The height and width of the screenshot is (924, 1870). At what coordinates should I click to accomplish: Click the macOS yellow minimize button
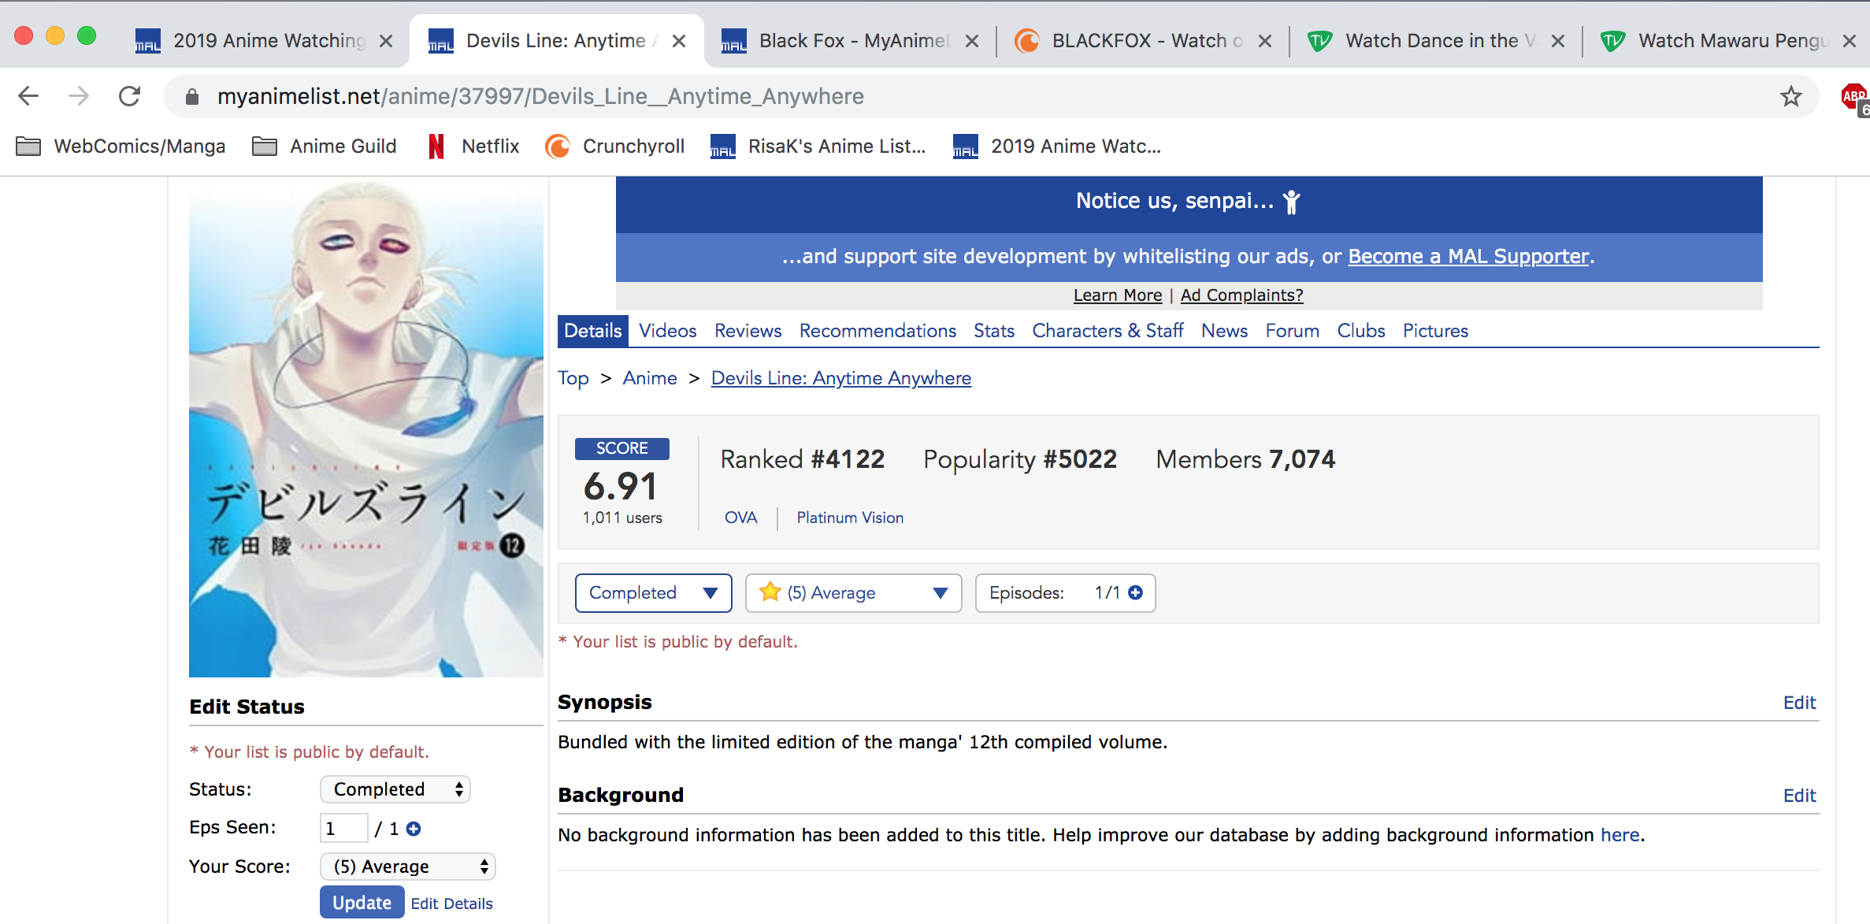[x=55, y=36]
